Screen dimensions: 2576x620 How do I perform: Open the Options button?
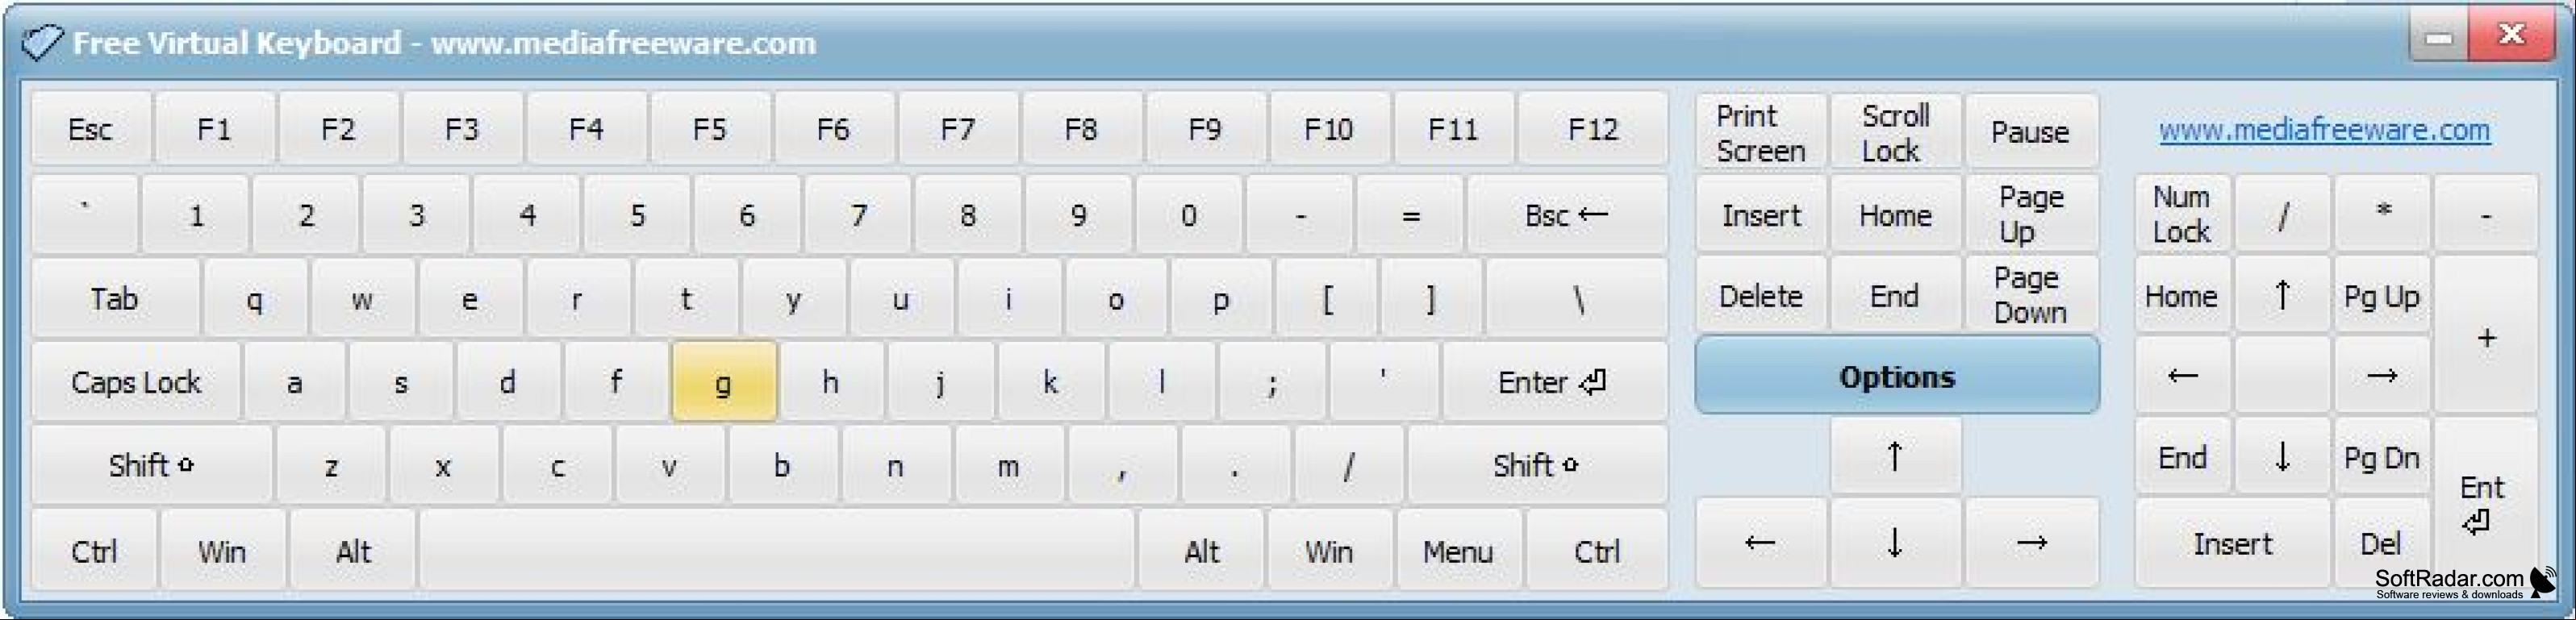point(1897,376)
